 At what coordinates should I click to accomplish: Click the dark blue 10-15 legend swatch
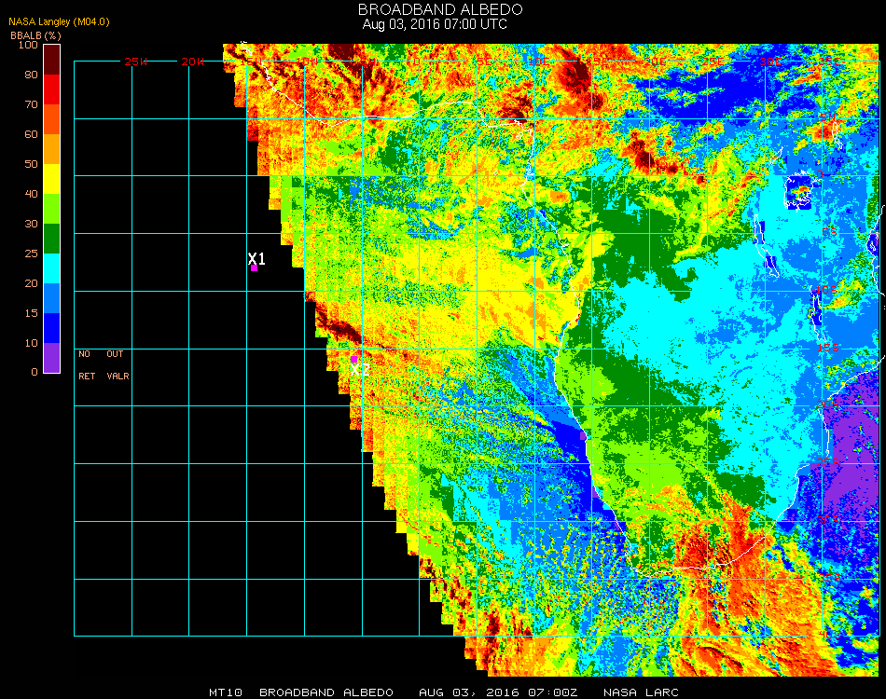click(x=52, y=328)
